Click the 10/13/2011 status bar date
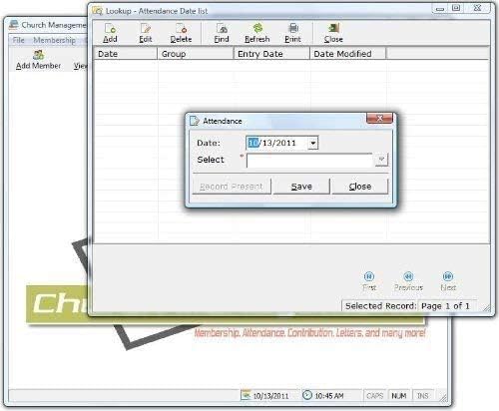Screen dimensions: 499x411 [x=270, y=396]
